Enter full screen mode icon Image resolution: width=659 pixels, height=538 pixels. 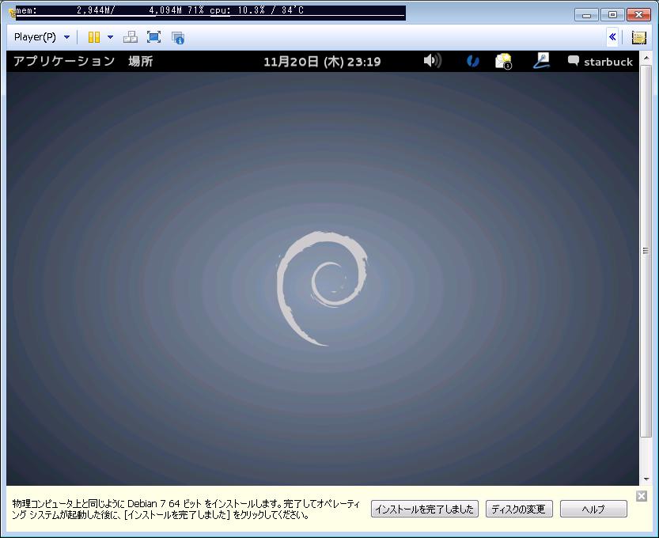[x=153, y=37]
